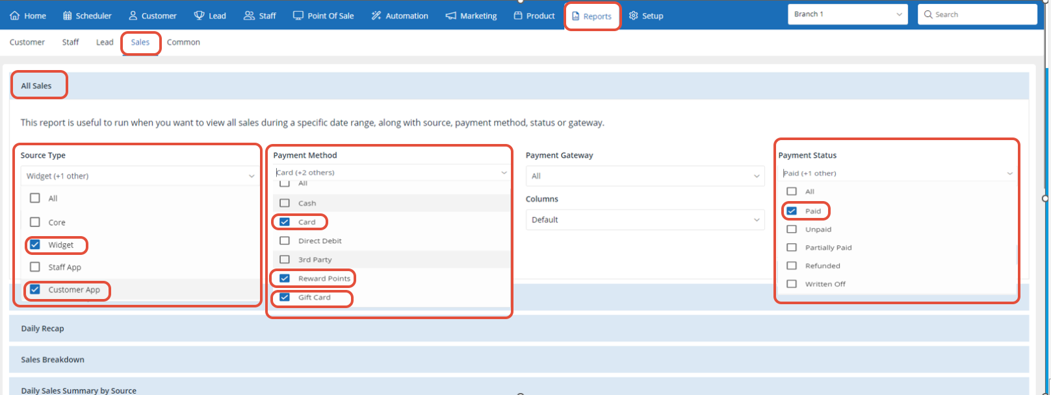Check the Refunded payment status
Image resolution: width=1051 pixels, height=395 pixels.
[x=792, y=265]
